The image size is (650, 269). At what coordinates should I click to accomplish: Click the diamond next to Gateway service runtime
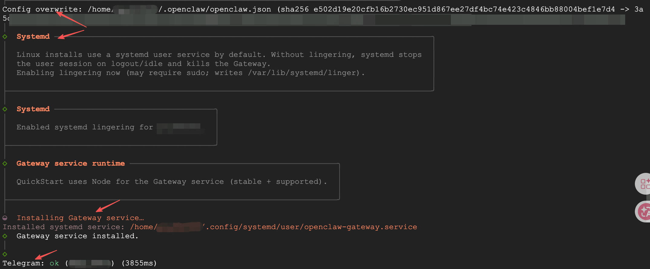pyautogui.click(x=5, y=164)
